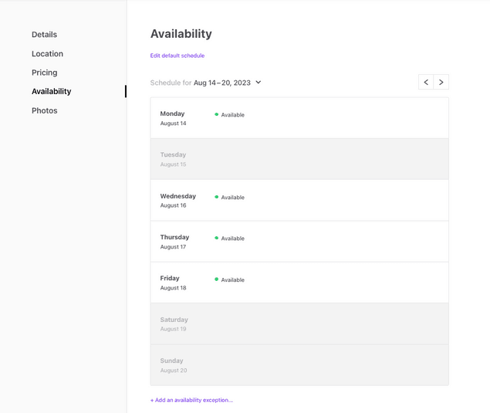The width and height of the screenshot is (490, 413).
Task: Click Add an availability exception link
Action: coord(191,400)
